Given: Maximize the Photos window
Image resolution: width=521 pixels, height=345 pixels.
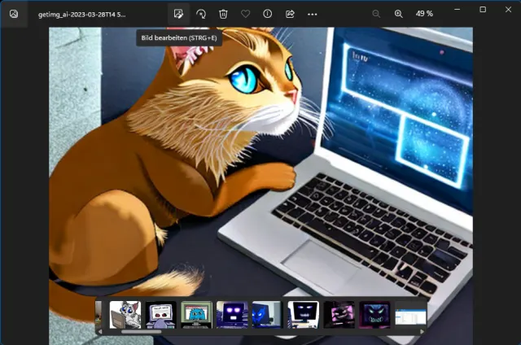Looking at the screenshot, I should [482, 10].
